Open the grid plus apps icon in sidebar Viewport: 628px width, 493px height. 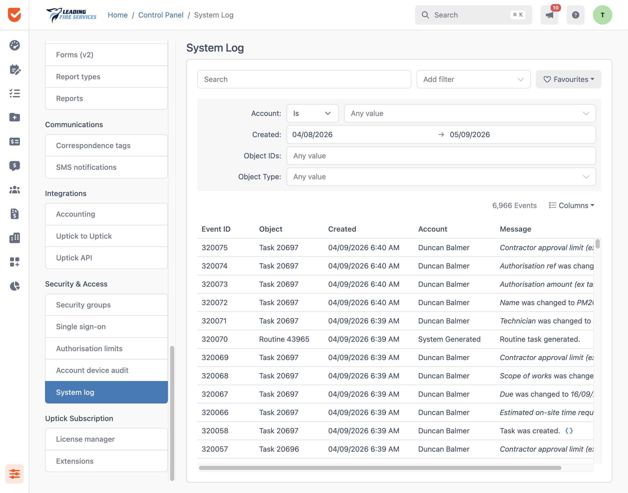pyautogui.click(x=14, y=262)
